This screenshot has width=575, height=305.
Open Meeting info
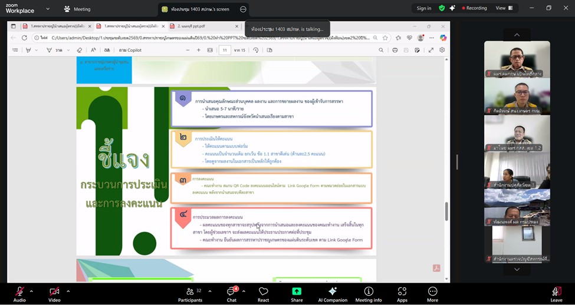(369, 294)
